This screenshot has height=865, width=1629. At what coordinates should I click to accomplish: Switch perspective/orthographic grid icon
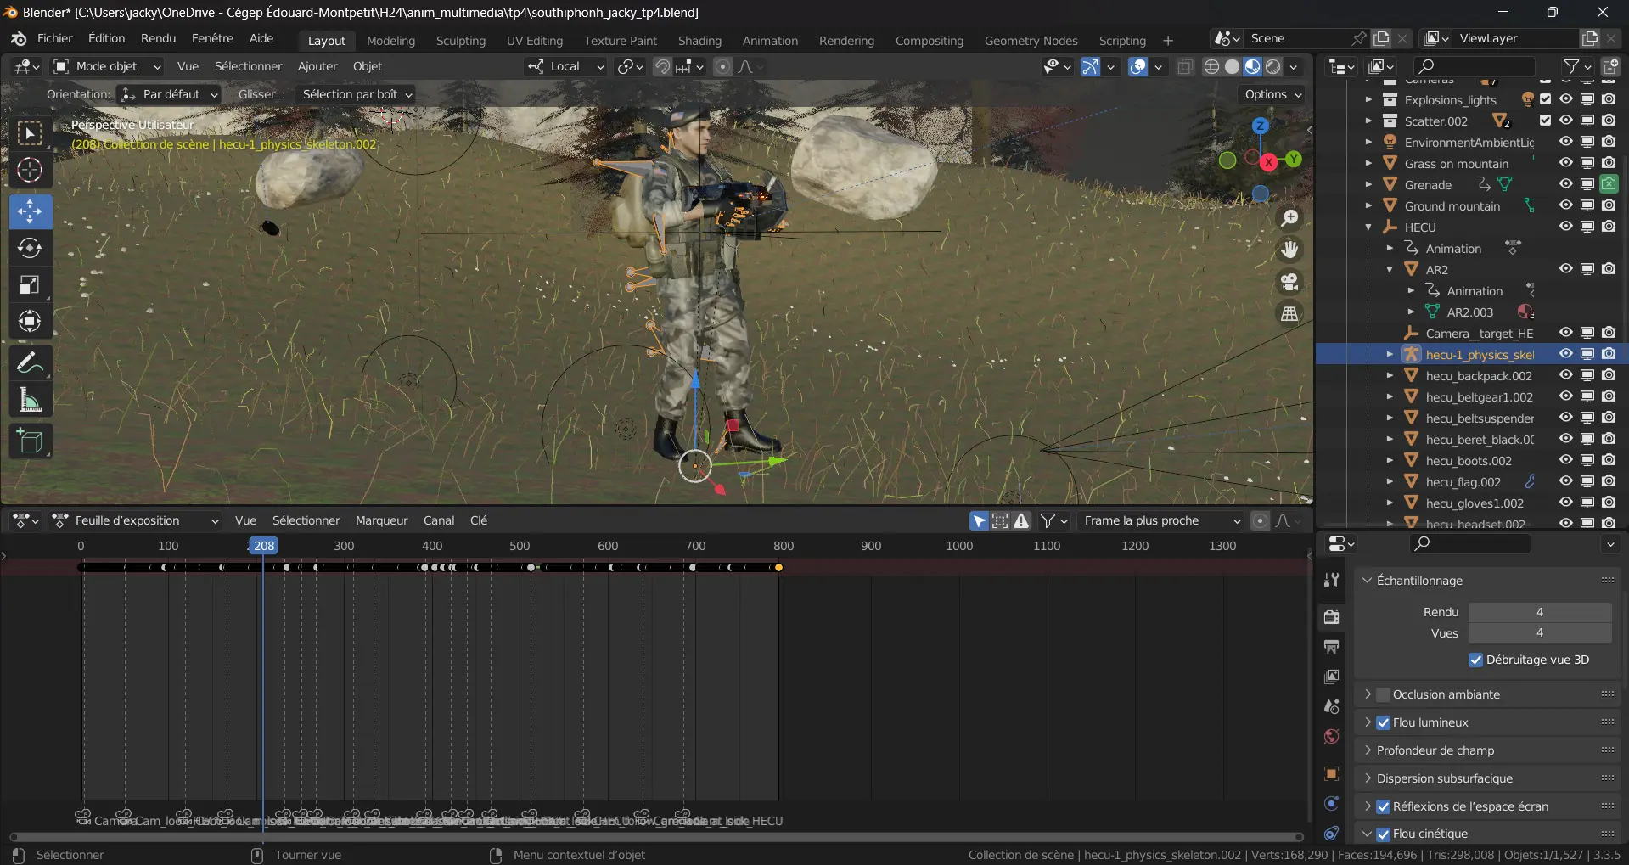click(x=1289, y=314)
